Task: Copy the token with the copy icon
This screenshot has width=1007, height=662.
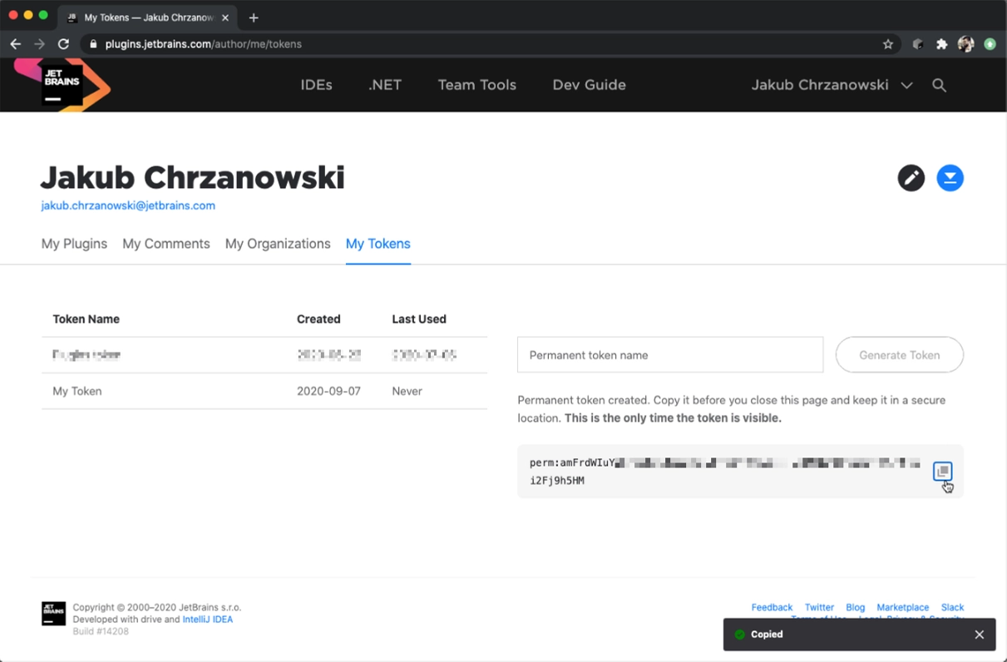Action: pyautogui.click(x=942, y=471)
